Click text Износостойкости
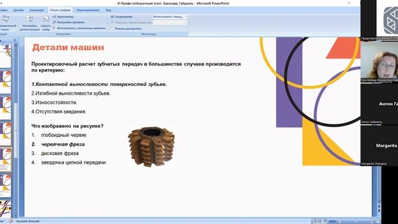 point(57,103)
